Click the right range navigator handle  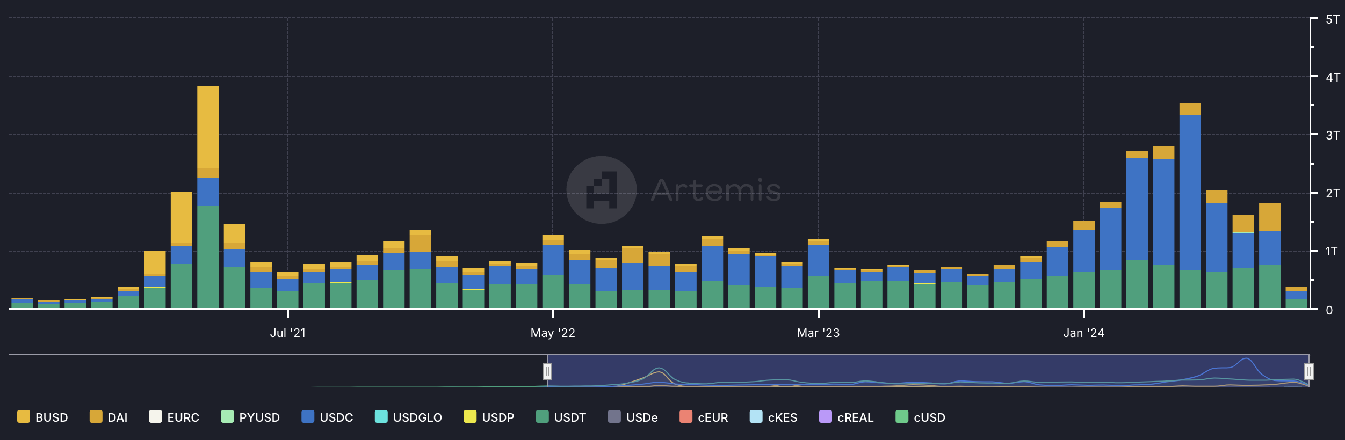point(1309,371)
